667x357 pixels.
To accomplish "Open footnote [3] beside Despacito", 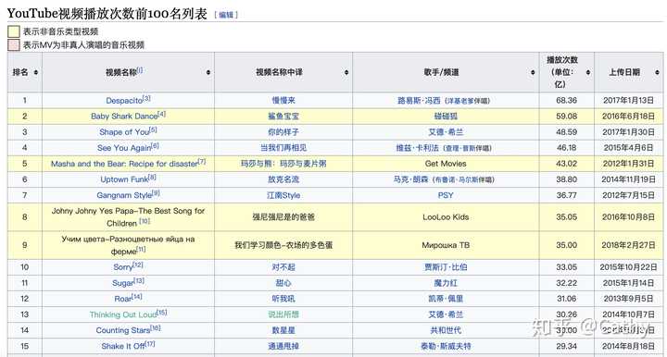I will point(146,98).
